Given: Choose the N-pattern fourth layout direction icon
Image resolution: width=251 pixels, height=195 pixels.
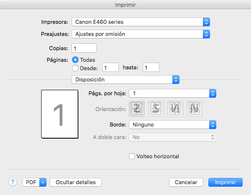Looking at the screenshot, I should (194, 109).
